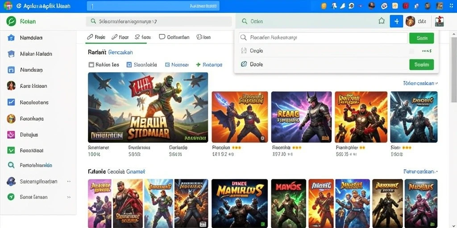Select the green checkmark Ronoktaot sidebar icon
457x228 pixels.
coord(11,150)
